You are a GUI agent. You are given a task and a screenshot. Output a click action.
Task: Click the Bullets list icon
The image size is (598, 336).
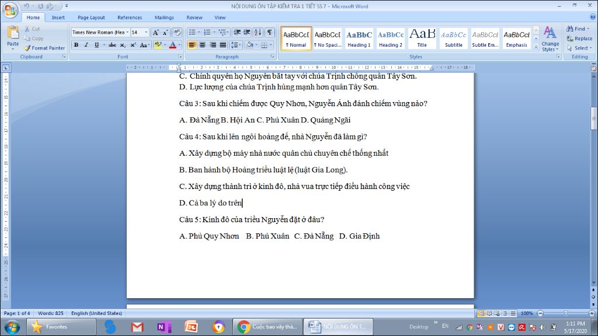point(192,33)
